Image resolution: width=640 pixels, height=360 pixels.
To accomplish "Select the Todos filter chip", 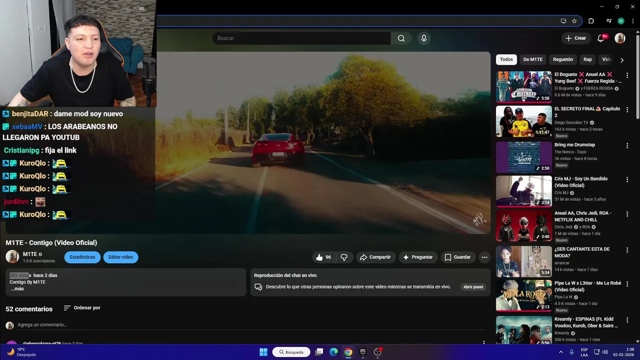I will click(506, 59).
